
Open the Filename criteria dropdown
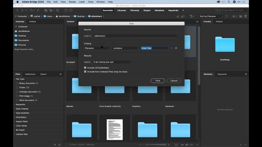click(x=97, y=48)
